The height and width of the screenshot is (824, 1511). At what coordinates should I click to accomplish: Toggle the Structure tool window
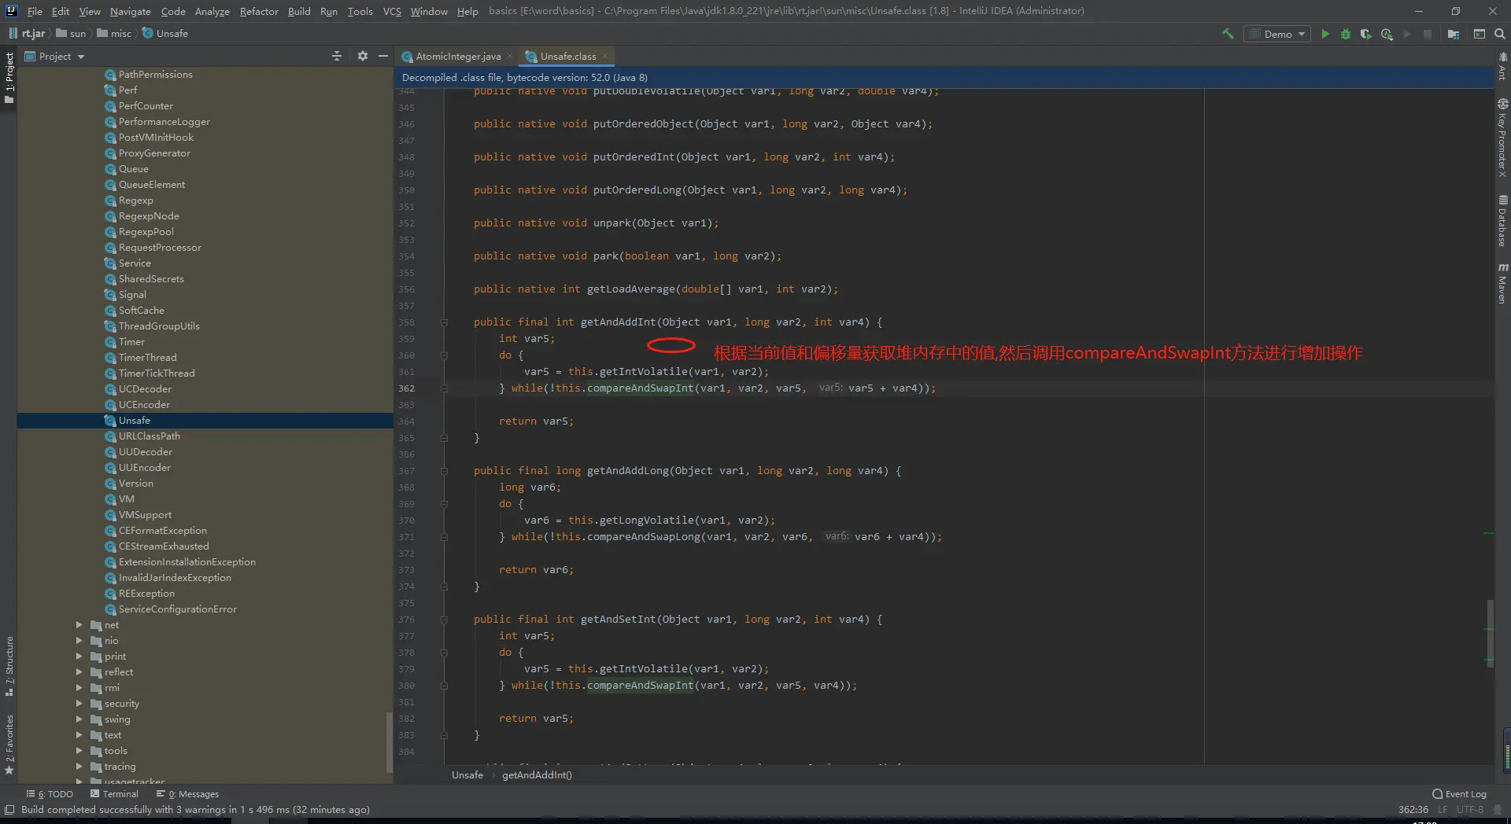point(9,664)
